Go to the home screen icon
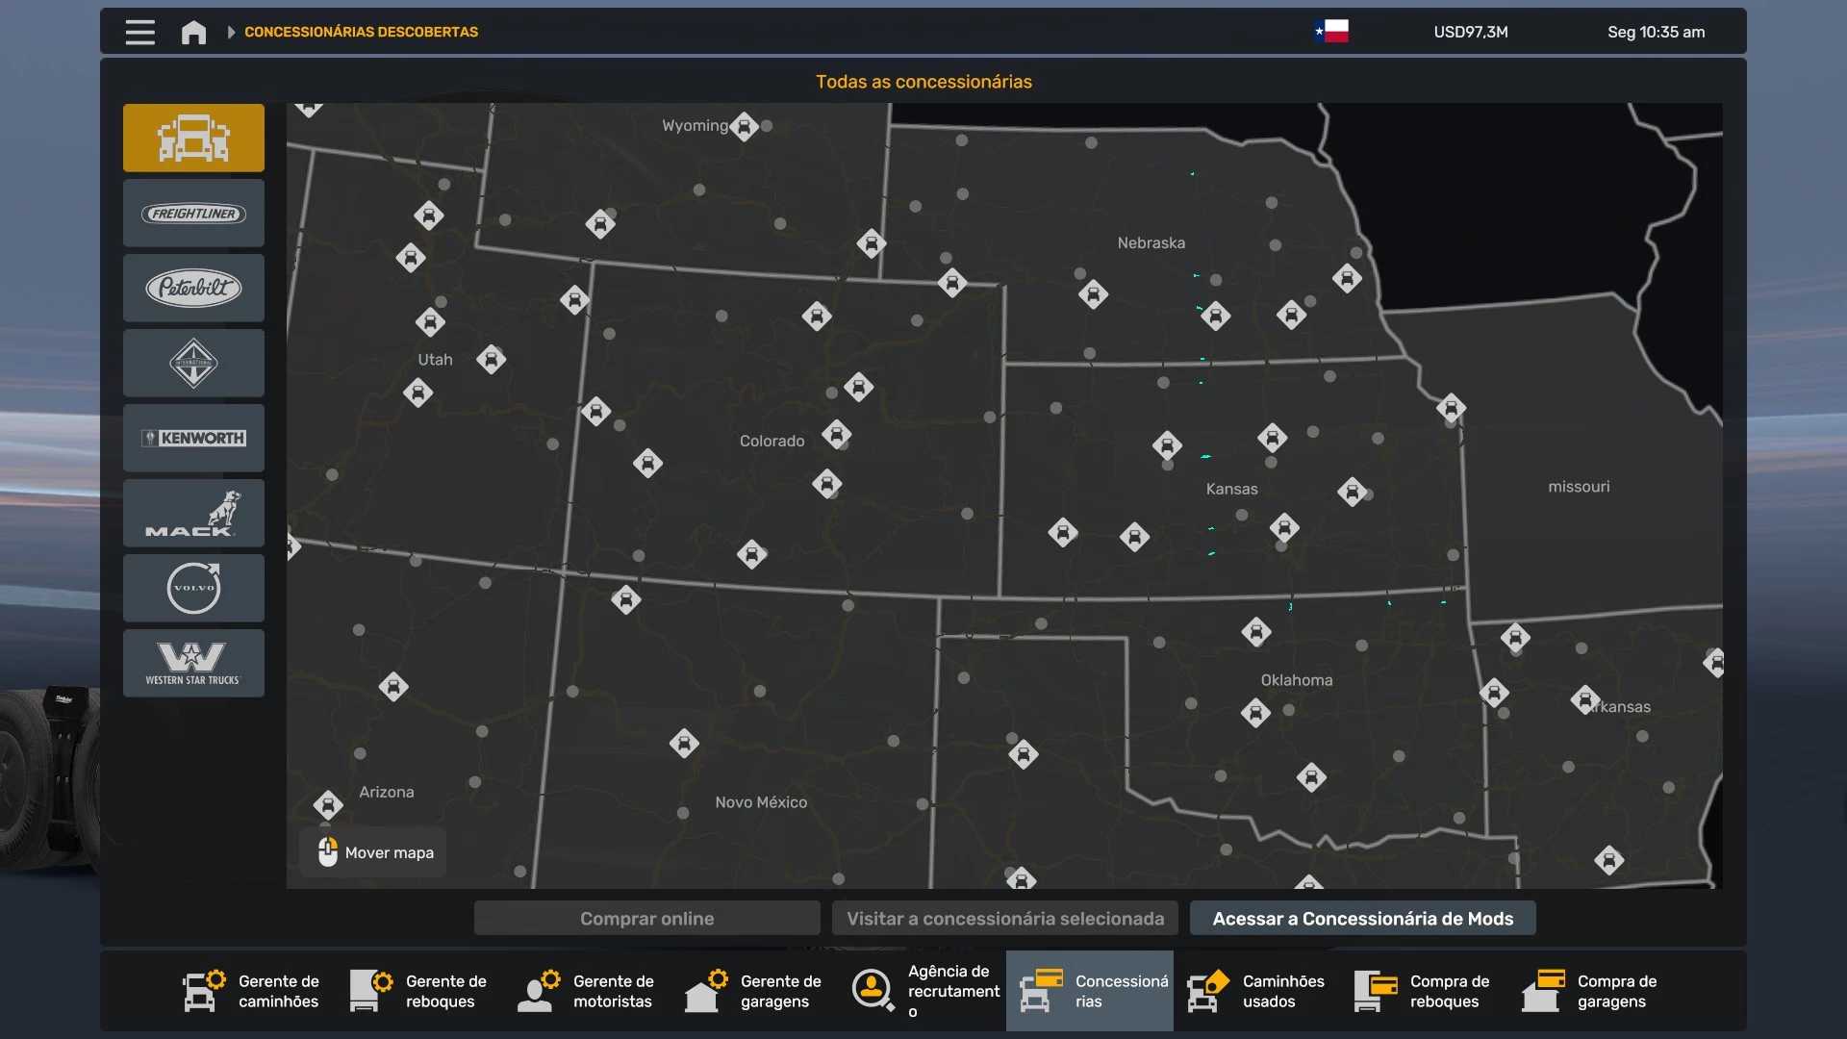This screenshot has width=1847, height=1039. click(193, 32)
